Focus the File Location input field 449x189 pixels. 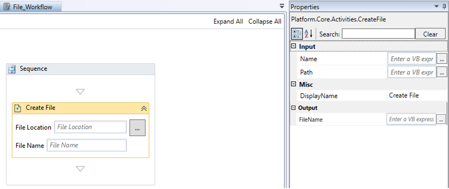click(x=90, y=127)
